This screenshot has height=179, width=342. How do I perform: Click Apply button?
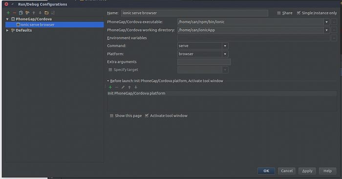click(307, 171)
